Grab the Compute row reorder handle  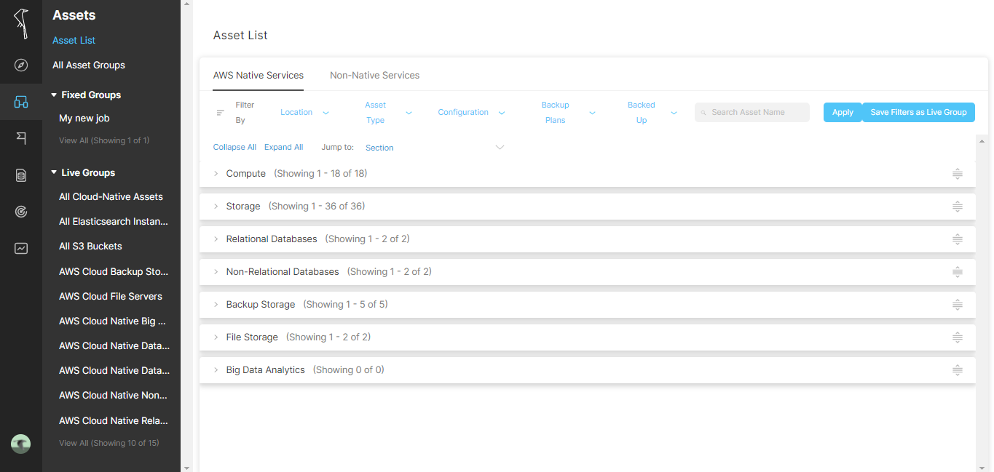point(958,174)
